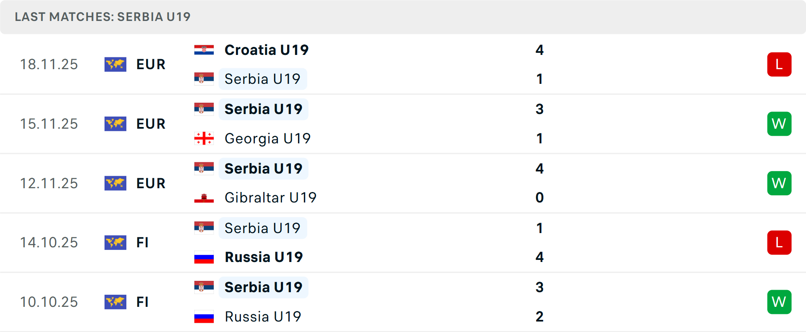Click the W badge on the 10.10.25 match row
Viewport: 806px width, 332px height.
tap(779, 302)
